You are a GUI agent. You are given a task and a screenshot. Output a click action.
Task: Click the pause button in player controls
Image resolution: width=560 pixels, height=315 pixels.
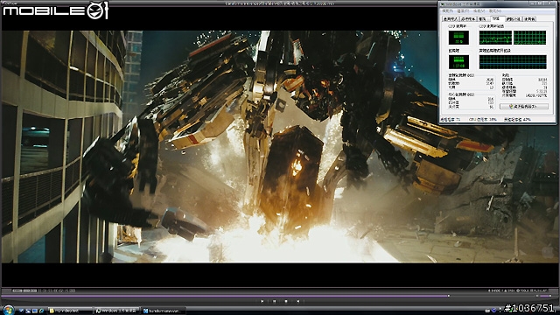(x=274, y=301)
